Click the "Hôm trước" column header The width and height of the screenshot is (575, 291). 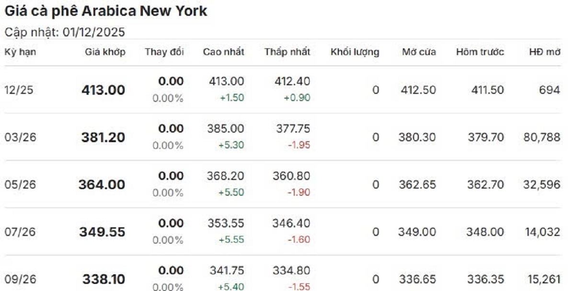click(480, 52)
